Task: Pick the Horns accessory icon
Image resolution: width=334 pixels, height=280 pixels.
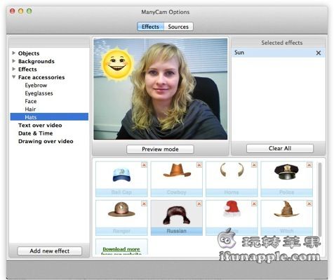Action: (x=232, y=170)
